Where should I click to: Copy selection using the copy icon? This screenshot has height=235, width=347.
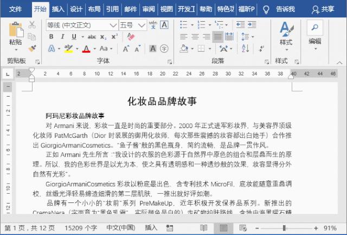(31, 36)
